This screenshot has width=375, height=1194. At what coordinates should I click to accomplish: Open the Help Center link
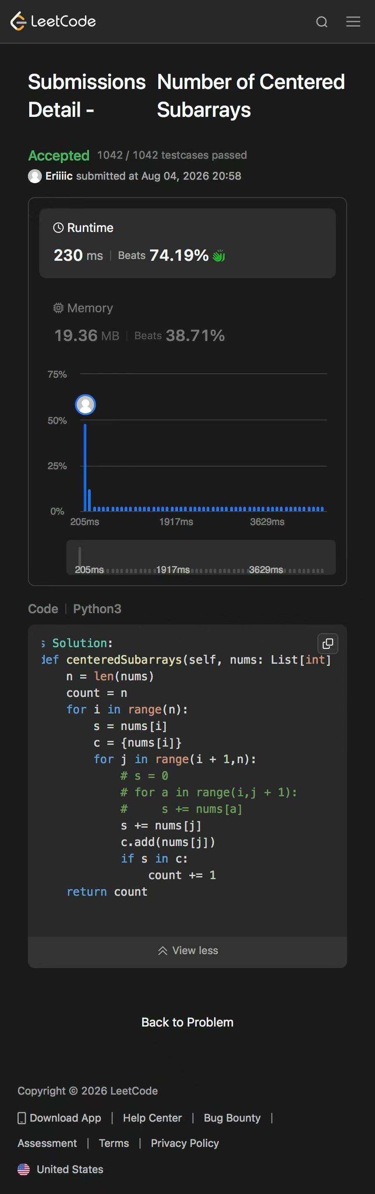(x=152, y=1118)
